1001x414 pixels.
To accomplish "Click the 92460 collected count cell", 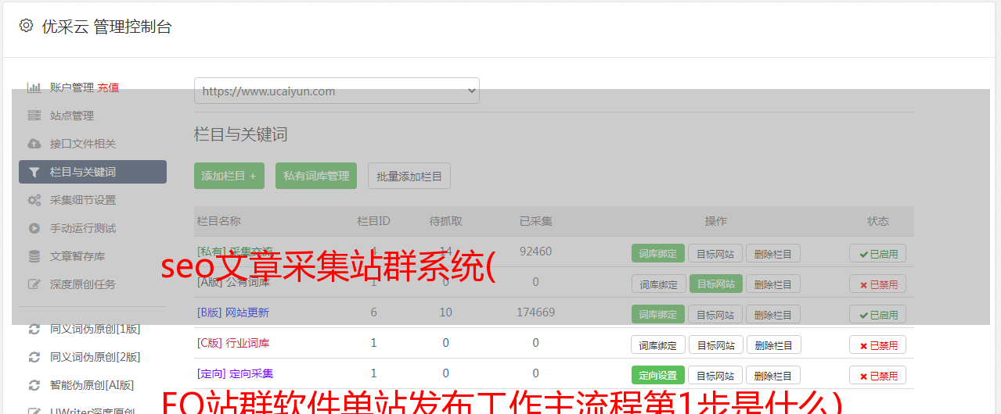I will 535,252.
